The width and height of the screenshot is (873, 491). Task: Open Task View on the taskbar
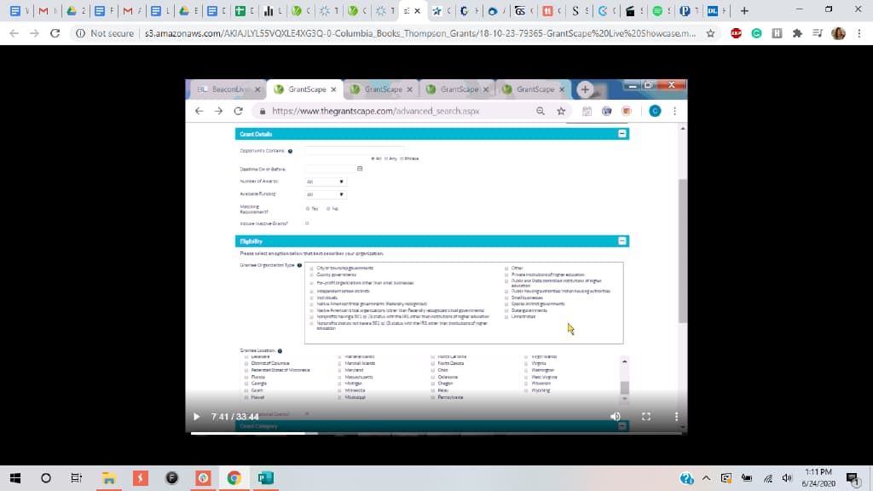(x=76, y=478)
